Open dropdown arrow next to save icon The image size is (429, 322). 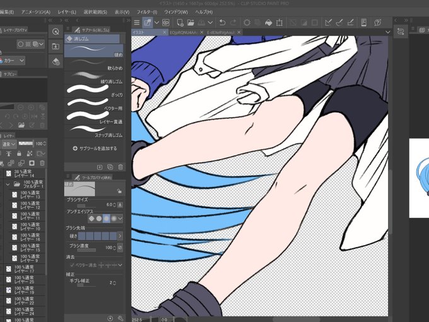[210, 23]
